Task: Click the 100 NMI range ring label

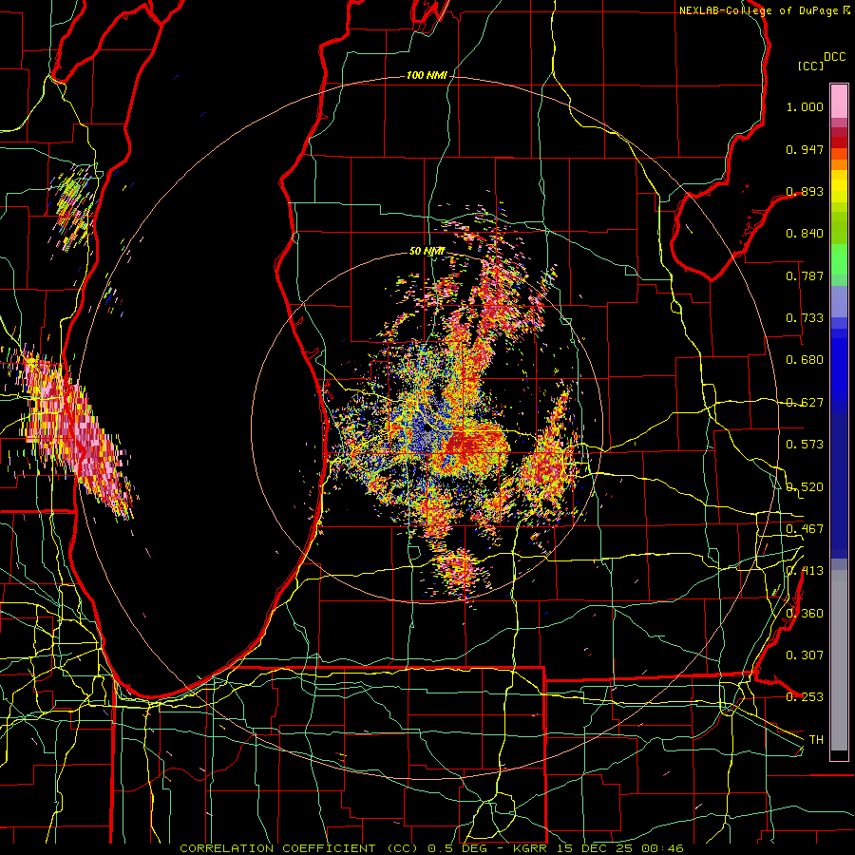Action: [427, 75]
